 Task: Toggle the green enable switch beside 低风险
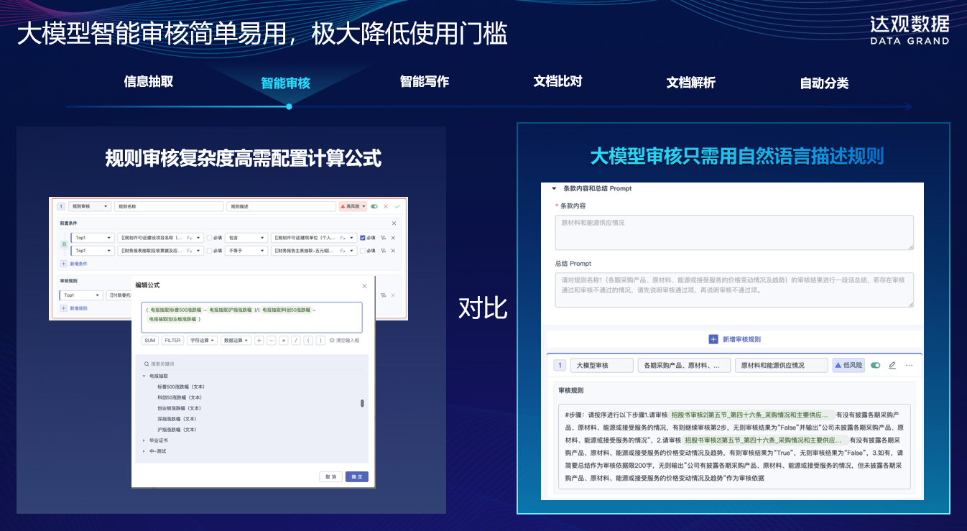(x=875, y=365)
